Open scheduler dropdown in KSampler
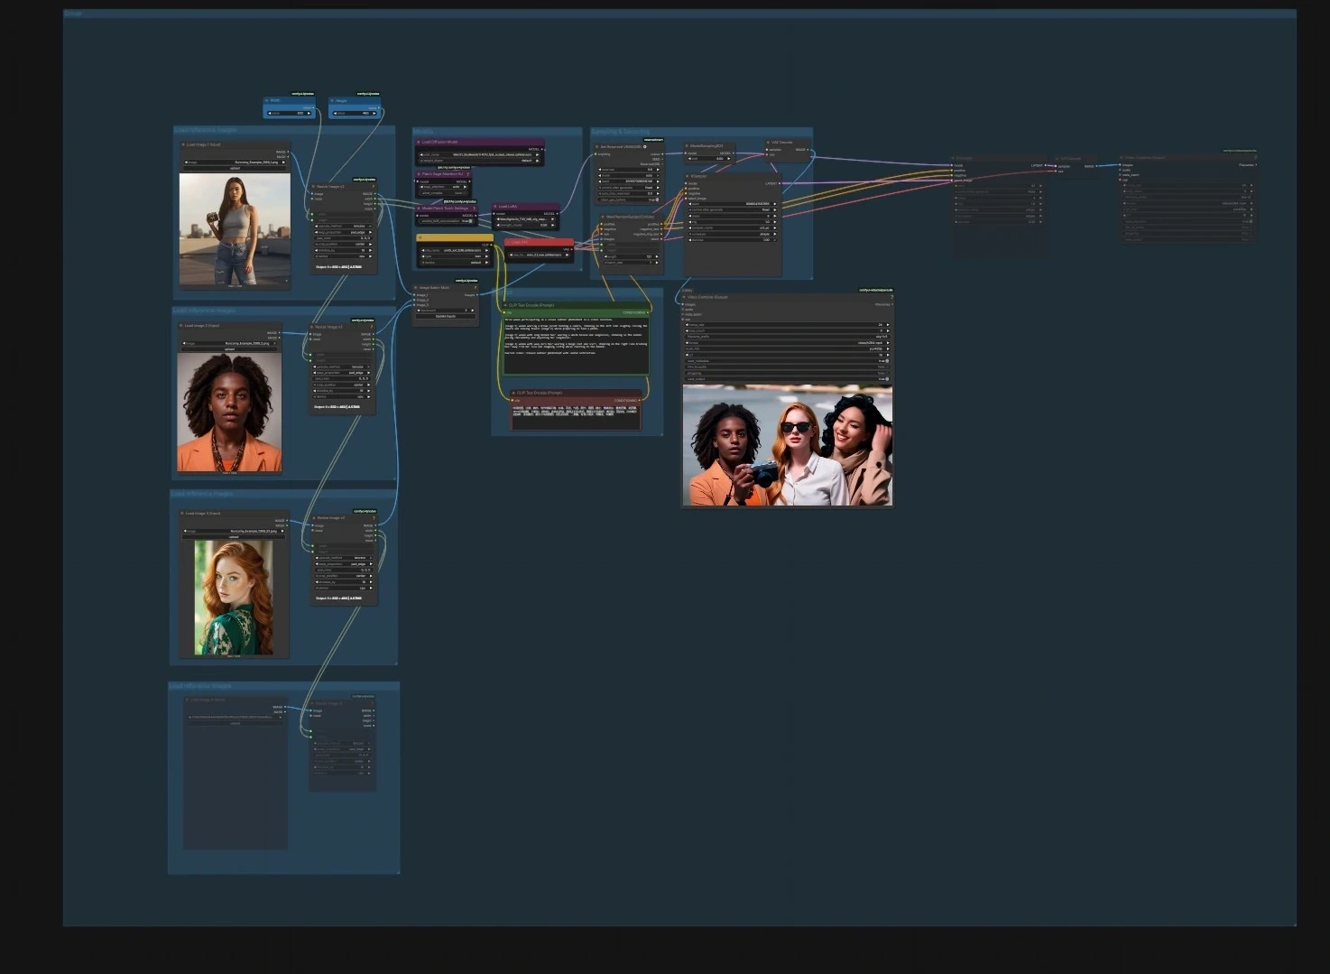The width and height of the screenshot is (1330, 974). pos(733,234)
